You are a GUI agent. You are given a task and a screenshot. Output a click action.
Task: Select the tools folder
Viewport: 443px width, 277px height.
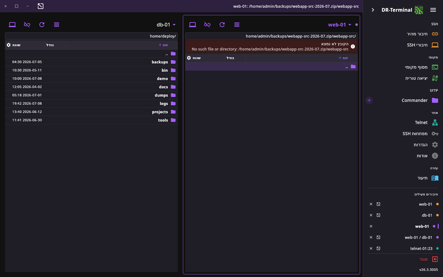(x=91, y=120)
